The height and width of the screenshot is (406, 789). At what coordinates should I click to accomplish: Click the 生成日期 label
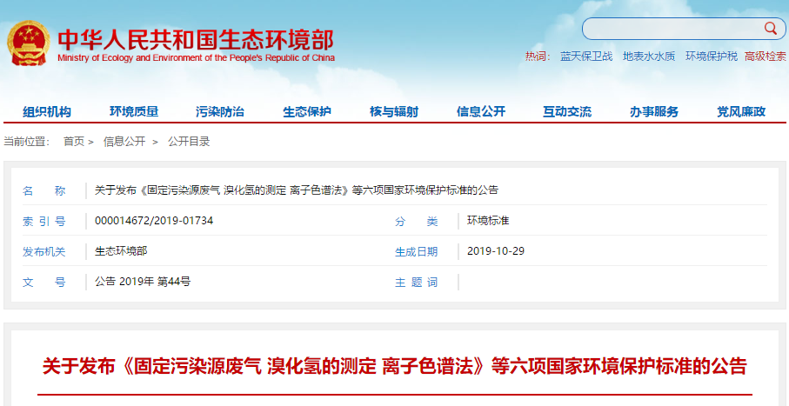pos(416,252)
